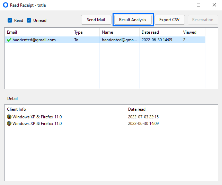
Task: Maximize the Read Receipt window
Action: (198, 5)
